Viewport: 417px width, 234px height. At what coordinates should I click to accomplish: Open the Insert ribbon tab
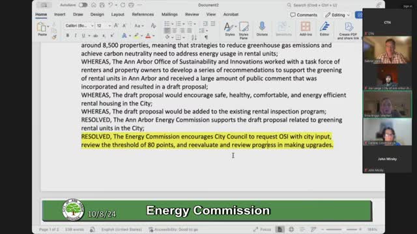pyautogui.click(x=59, y=14)
